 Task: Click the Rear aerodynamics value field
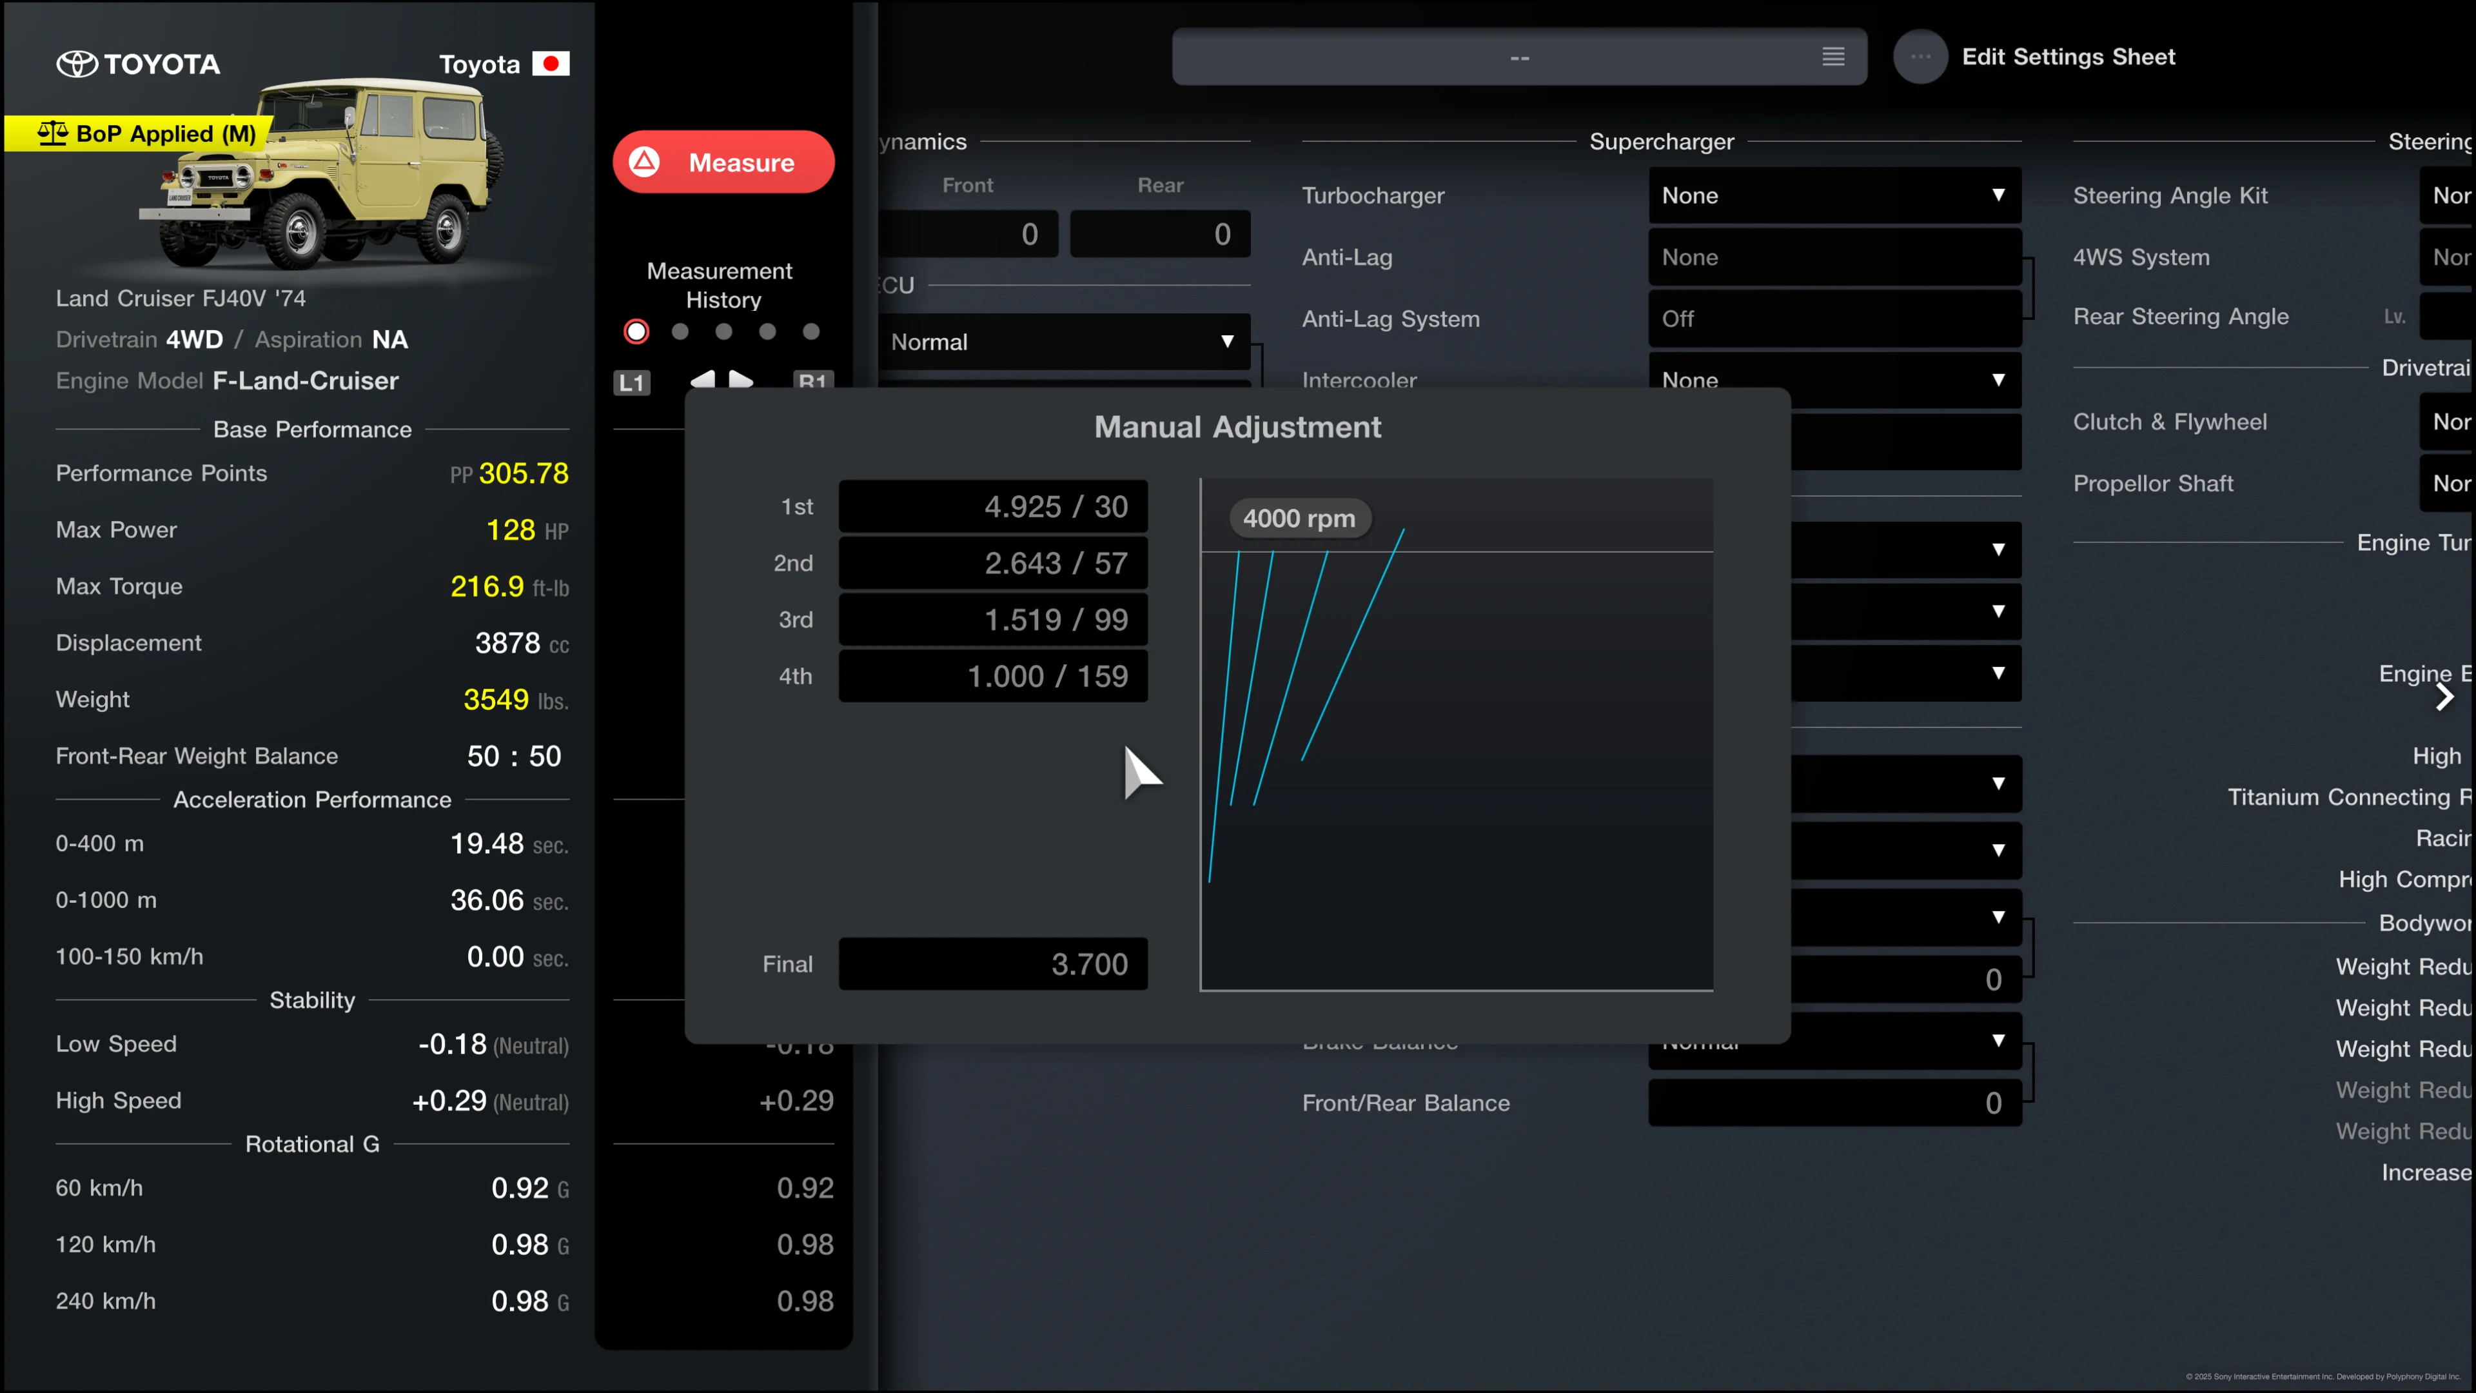1160,233
